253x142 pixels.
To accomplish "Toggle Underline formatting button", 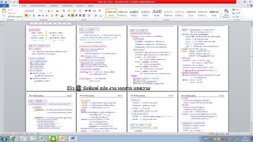I will [34, 15].
